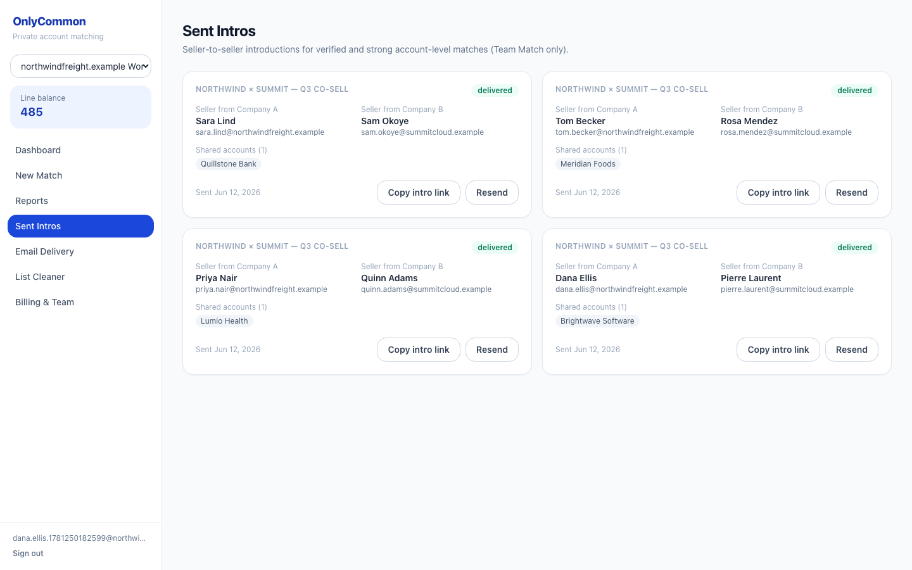This screenshot has height=570, width=912.
Task: Click delivered badge on Tom Becker card
Action: pos(854,91)
